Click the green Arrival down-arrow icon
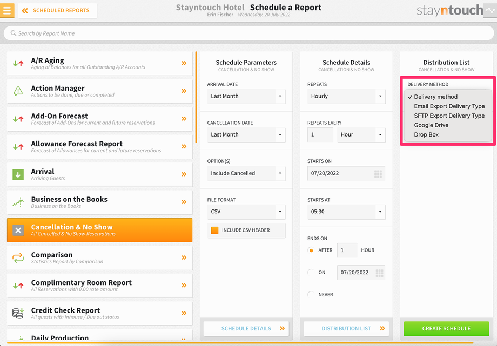Viewport: 497px width, 346px height. (18, 174)
